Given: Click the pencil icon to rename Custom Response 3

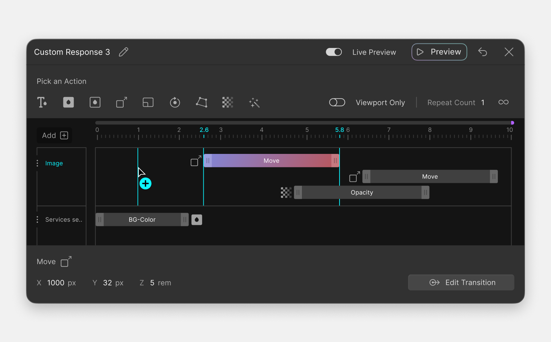Looking at the screenshot, I should [124, 52].
